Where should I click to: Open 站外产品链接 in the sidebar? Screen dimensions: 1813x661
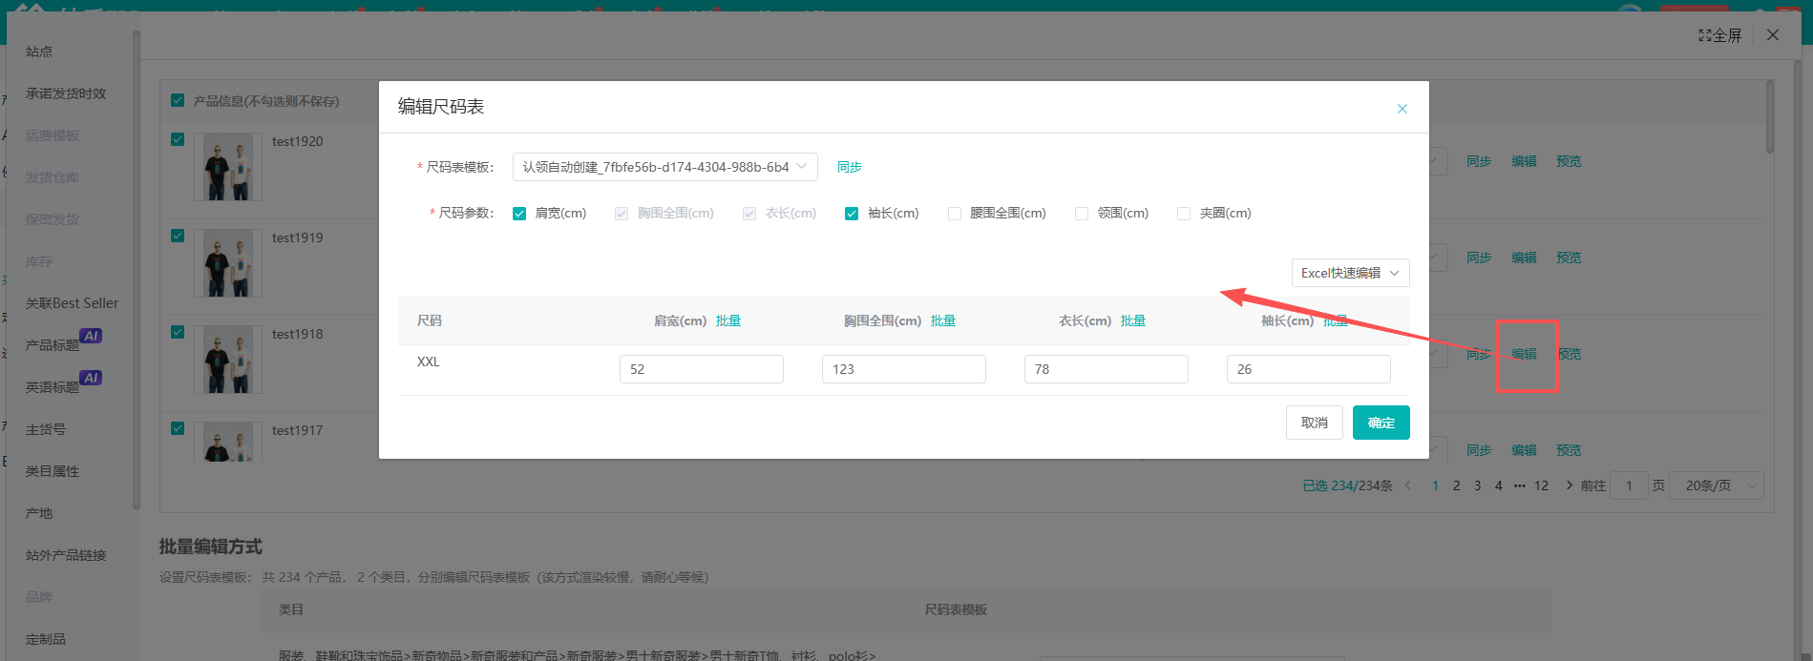click(66, 555)
